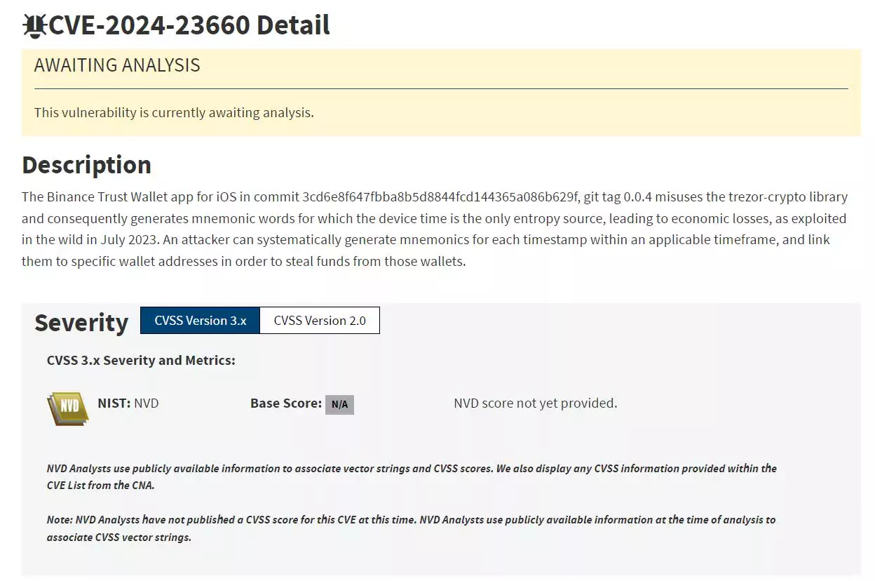This screenshot has width=875, height=581.
Task: Click 'NVD score not yet provided' text
Action: pos(535,403)
